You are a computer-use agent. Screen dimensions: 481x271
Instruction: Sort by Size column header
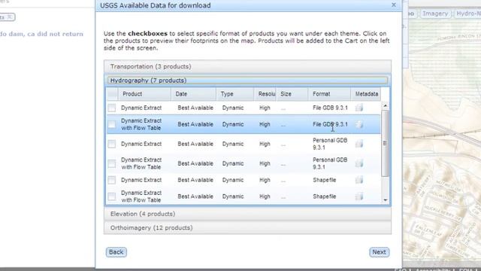[x=292, y=94]
